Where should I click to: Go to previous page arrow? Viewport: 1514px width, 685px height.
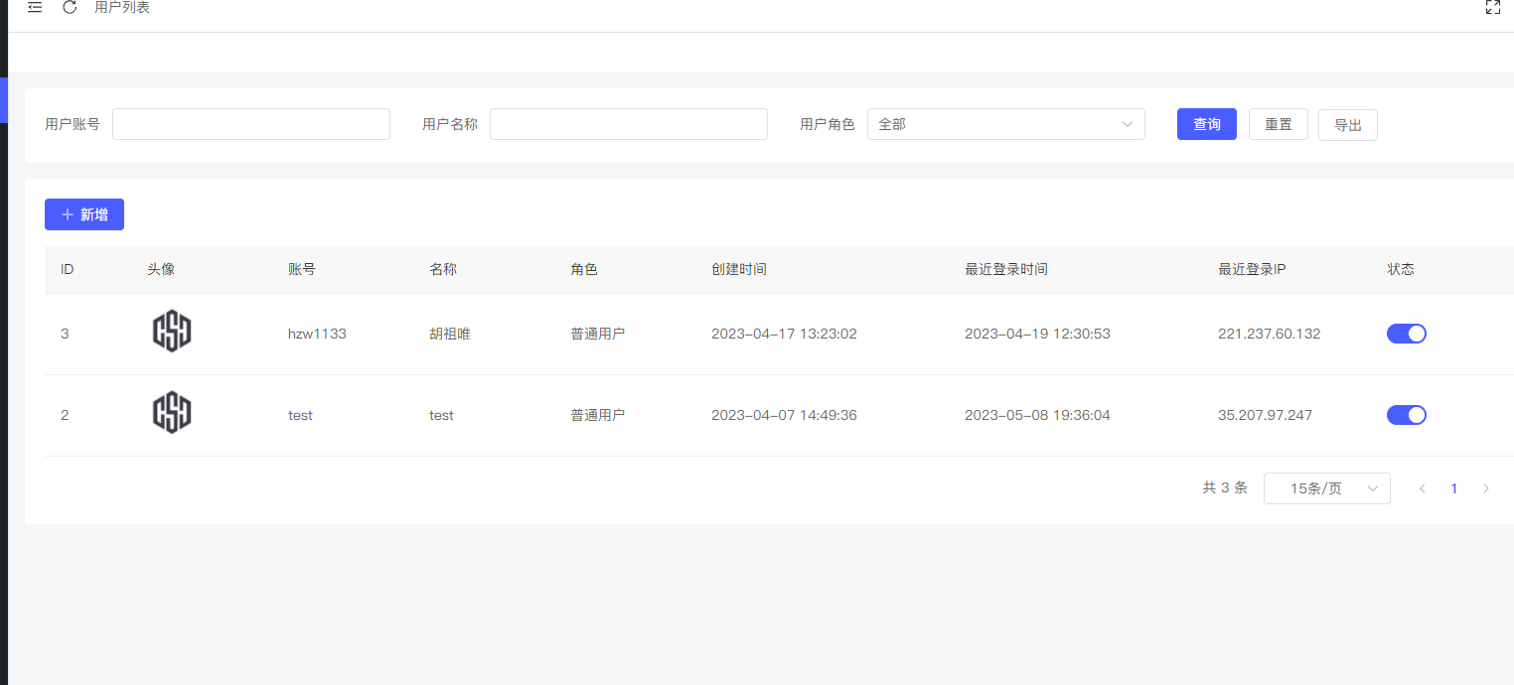(1422, 488)
